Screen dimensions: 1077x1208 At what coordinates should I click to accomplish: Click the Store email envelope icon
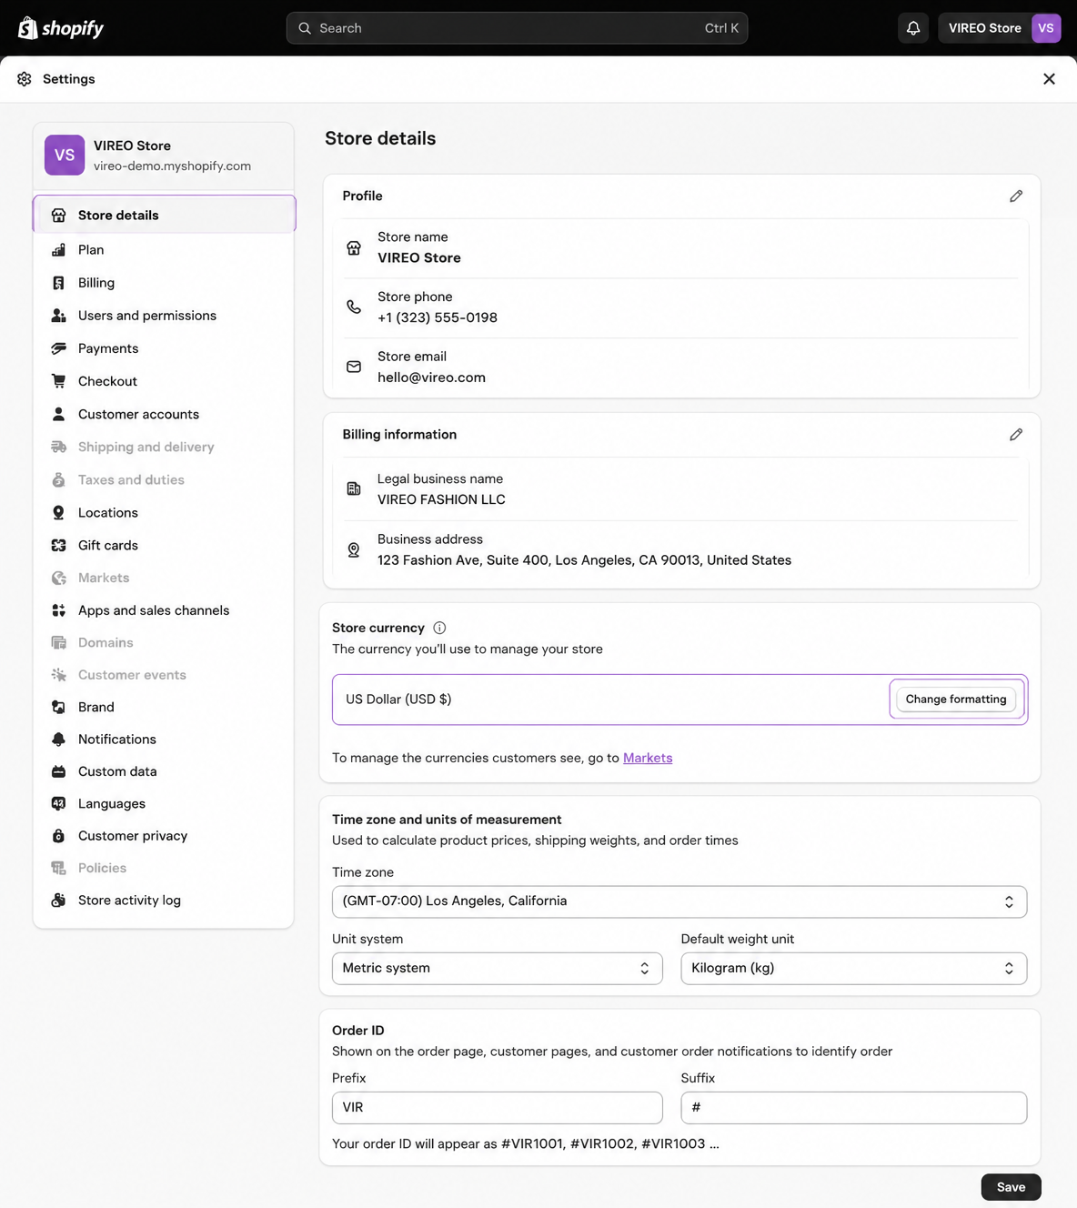click(354, 367)
